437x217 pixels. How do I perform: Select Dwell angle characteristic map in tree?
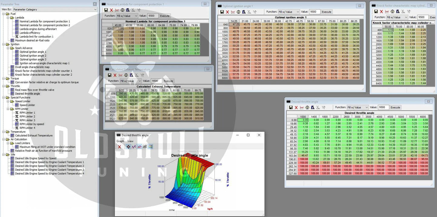point(32,67)
